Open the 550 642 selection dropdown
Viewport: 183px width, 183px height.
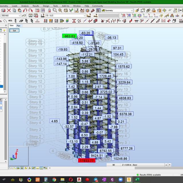(11, 15)
